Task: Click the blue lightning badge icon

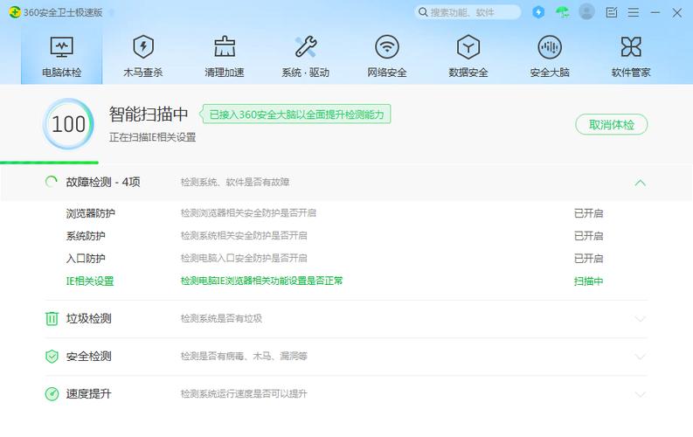Action: point(538,12)
